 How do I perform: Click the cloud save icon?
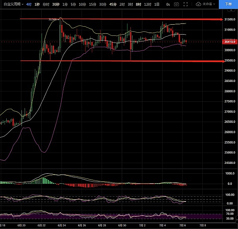click(198, 4)
